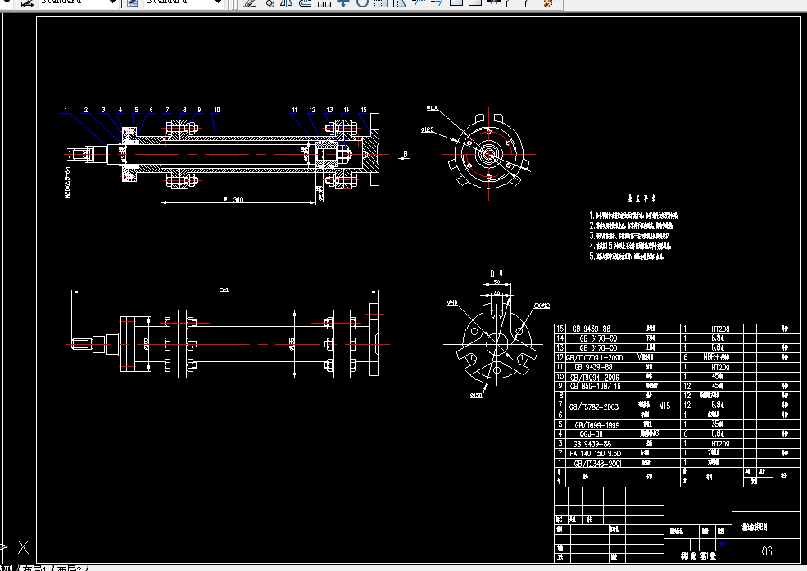Click the B view direction arrow label
Image resolution: width=807 pixels, height=571 pixels.
[405, 154]
